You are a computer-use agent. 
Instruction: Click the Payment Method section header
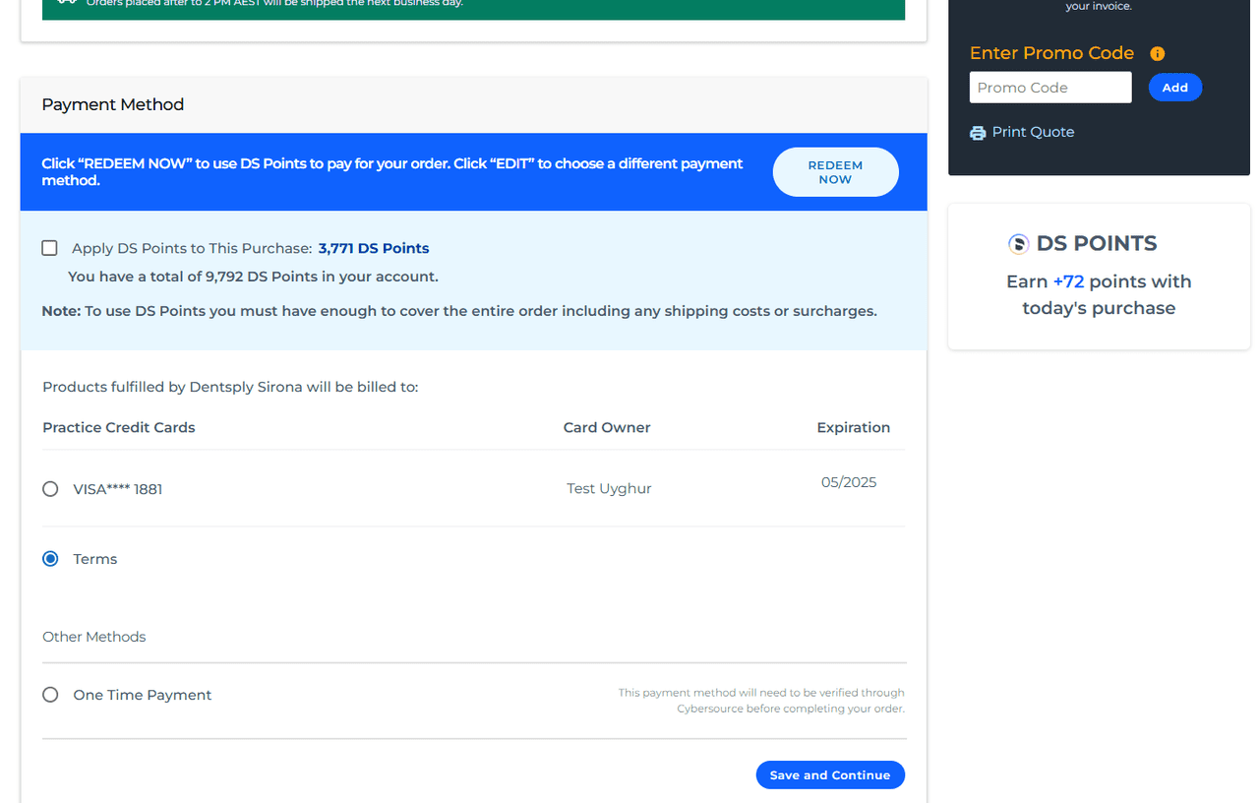(113, 104)
